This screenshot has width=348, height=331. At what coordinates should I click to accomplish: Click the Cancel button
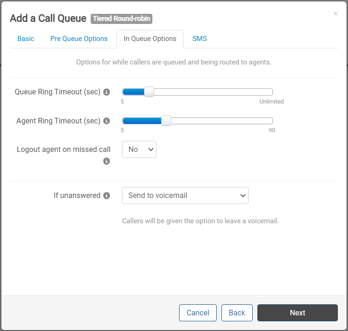pos(198,313)
